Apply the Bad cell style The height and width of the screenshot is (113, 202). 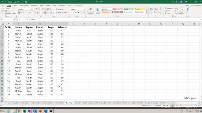point(117,9)
